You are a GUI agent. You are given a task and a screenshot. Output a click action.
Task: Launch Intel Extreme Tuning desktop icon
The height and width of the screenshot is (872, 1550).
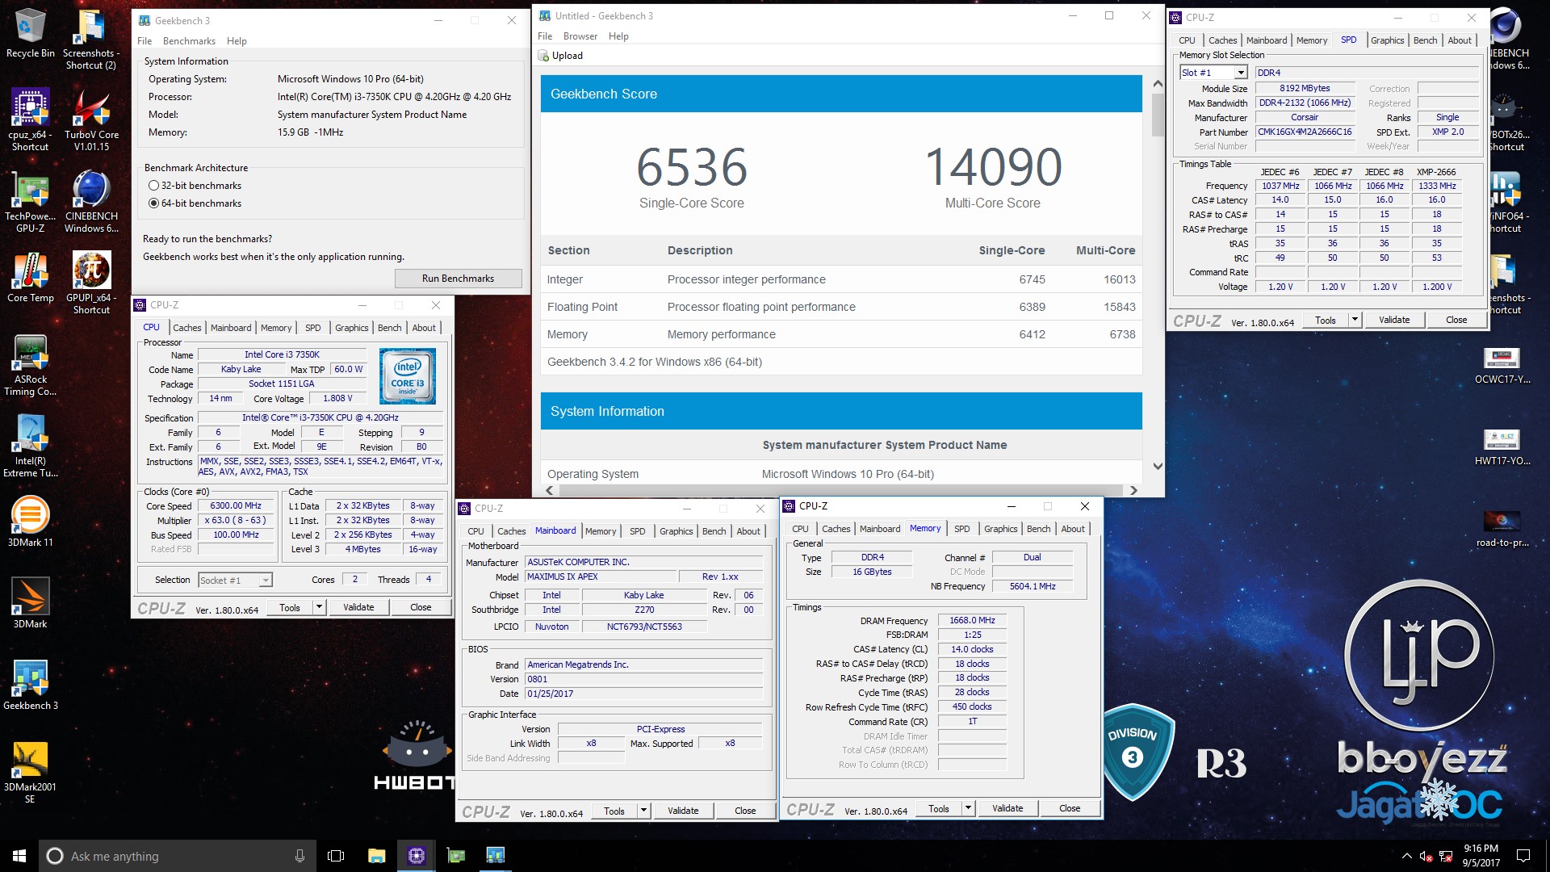(x=31, y=446)
